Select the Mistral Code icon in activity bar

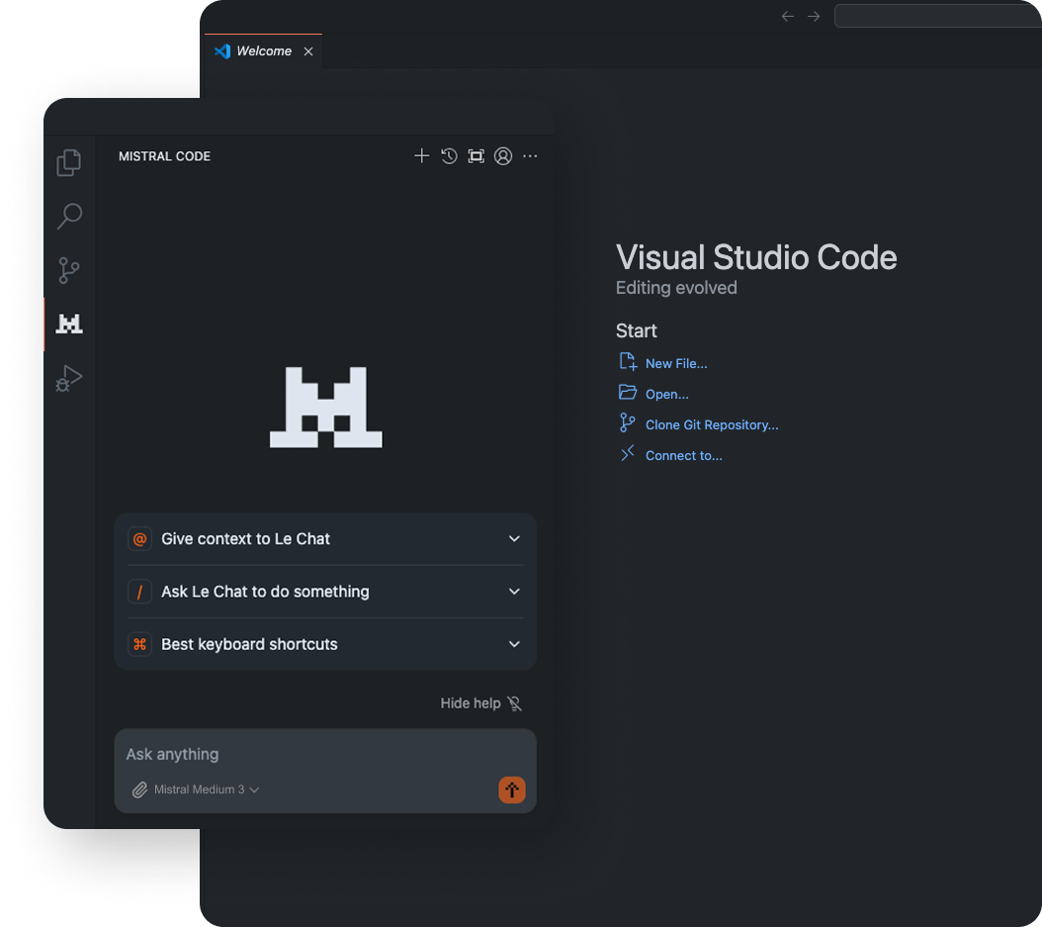coord(69,324)
